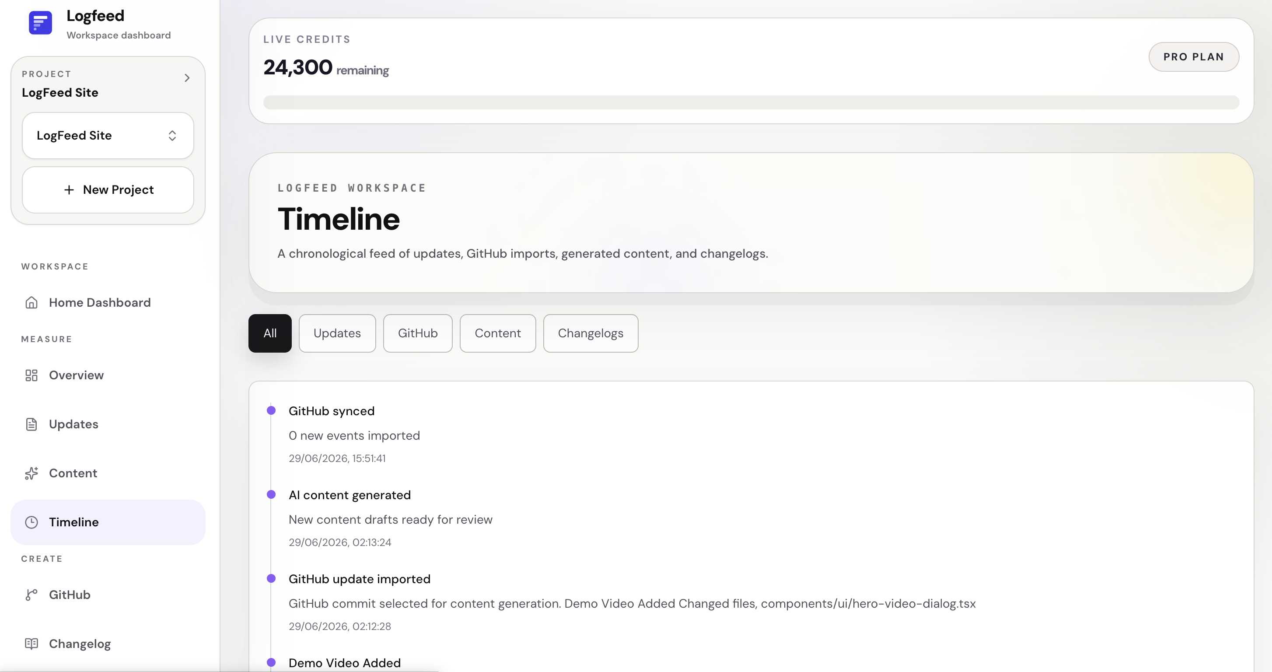
Task: Click the 0 new events imported text
Action: 354,435
